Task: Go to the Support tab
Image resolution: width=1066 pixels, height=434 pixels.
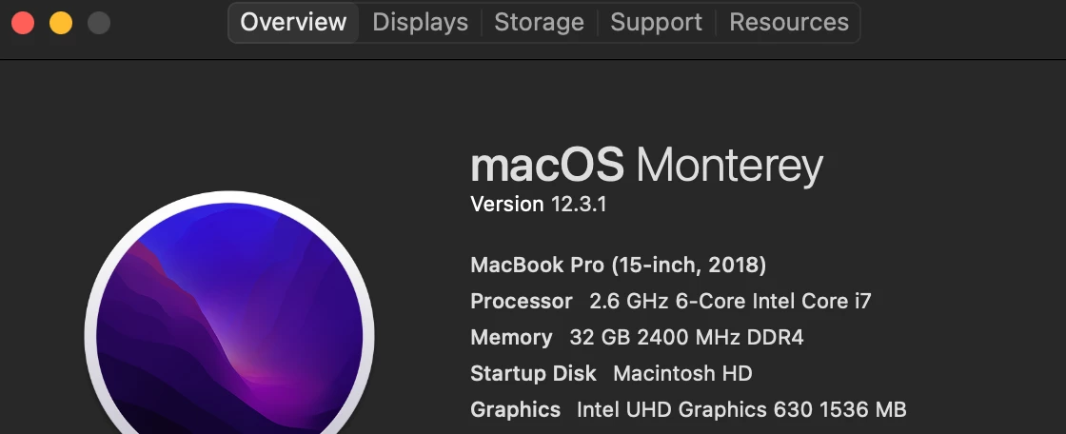Action: coord(656,22)
